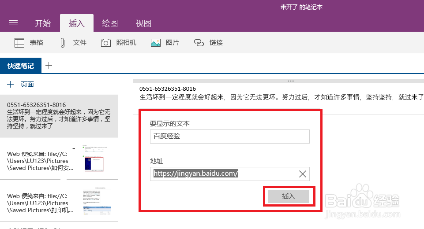Image resolution: width=424 pixels, height=229 pixels.
Task: Click the paperclip file attachment icon
Action: (x=63, y=43)
